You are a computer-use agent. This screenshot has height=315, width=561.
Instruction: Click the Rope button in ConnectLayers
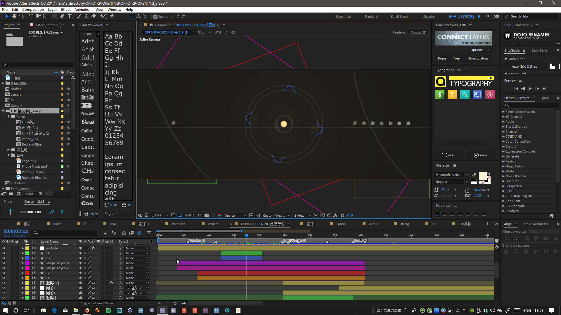442,58
